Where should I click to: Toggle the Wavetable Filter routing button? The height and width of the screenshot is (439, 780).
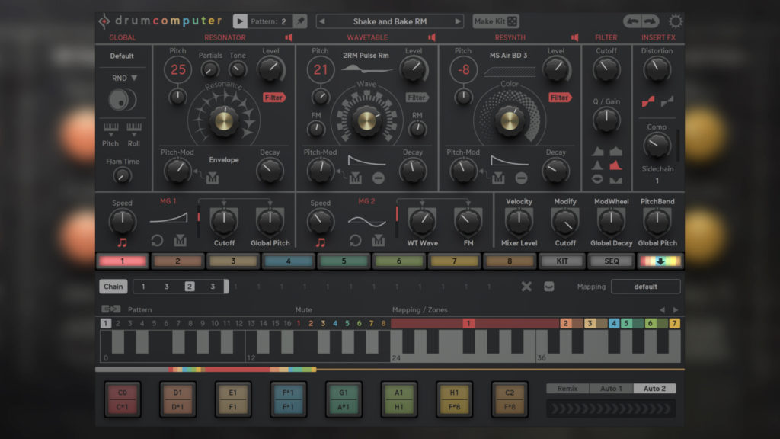(x=417, y=98)
